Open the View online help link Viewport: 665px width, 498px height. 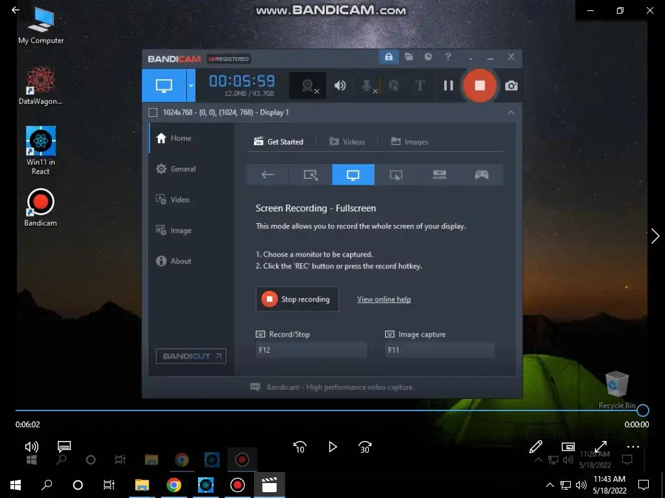384,300
